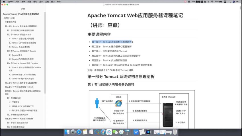The image size is (242, 136).
Task: Open the 显示 menu
Action: click(x=41, y=1)
